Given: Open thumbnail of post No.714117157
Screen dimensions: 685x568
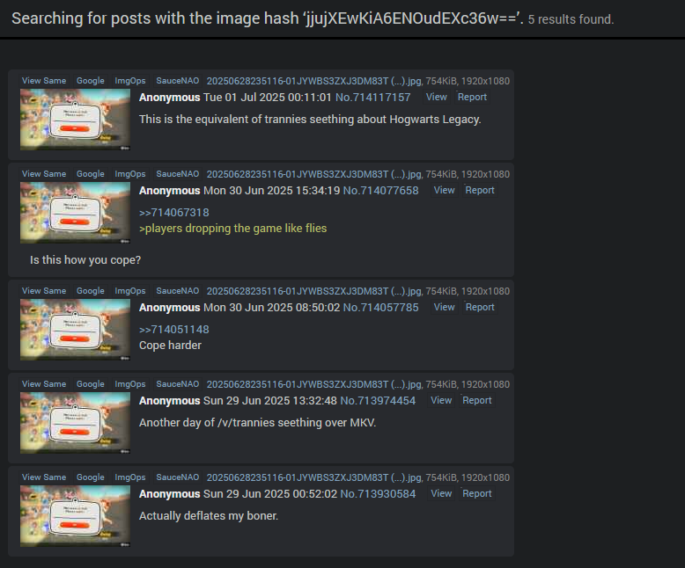Looking at the screenshot, I should tap(75, 120).
